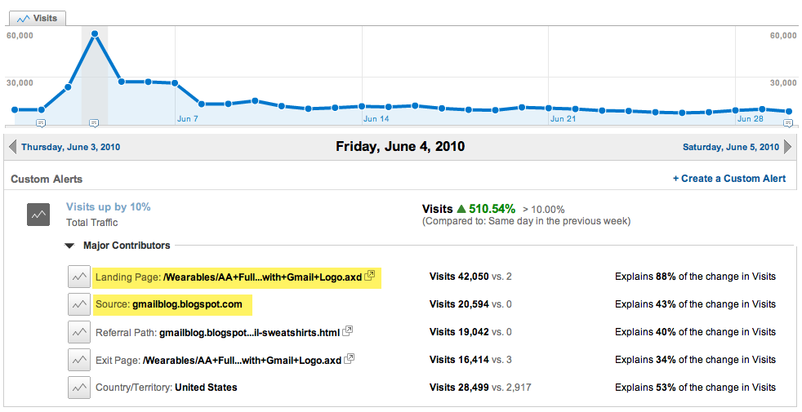The height and width of the screenshot is (412, 802).
Task: Open Saturday, June 5, 2010 link
Action: click(731, 147)
